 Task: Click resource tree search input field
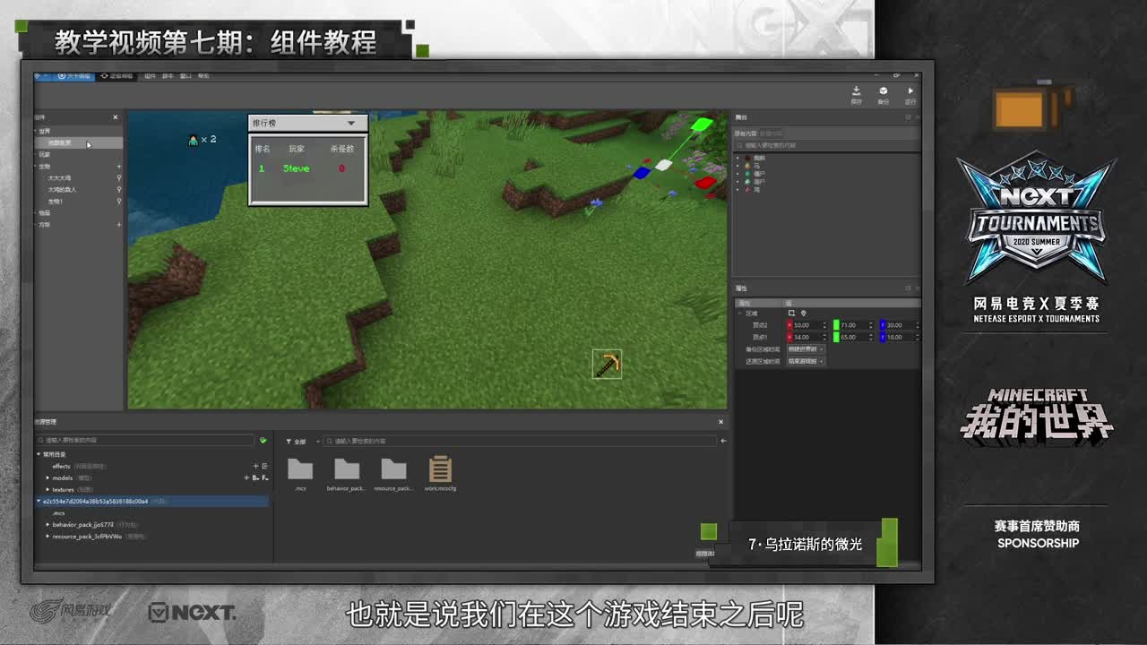[x=147, y=440]
